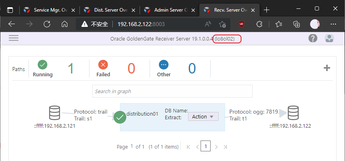This screenshot has height=161, width=345.
Task: Reload the current page
Action: (x=47, y=24)
